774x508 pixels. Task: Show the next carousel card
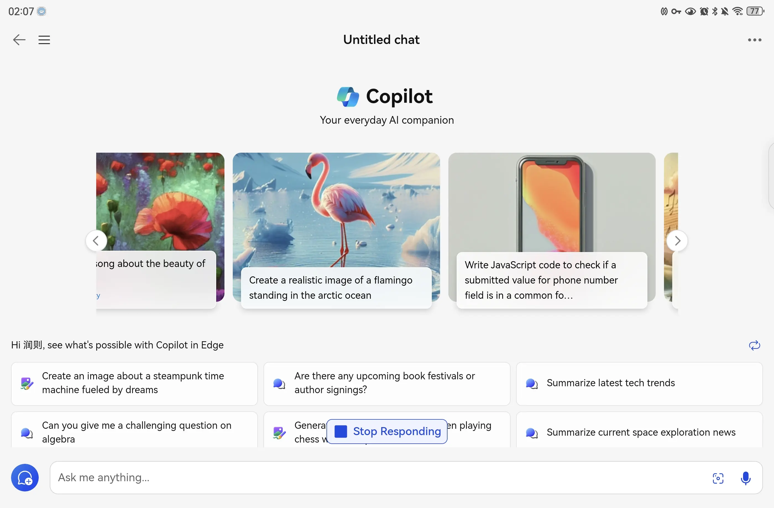[677, 241]
